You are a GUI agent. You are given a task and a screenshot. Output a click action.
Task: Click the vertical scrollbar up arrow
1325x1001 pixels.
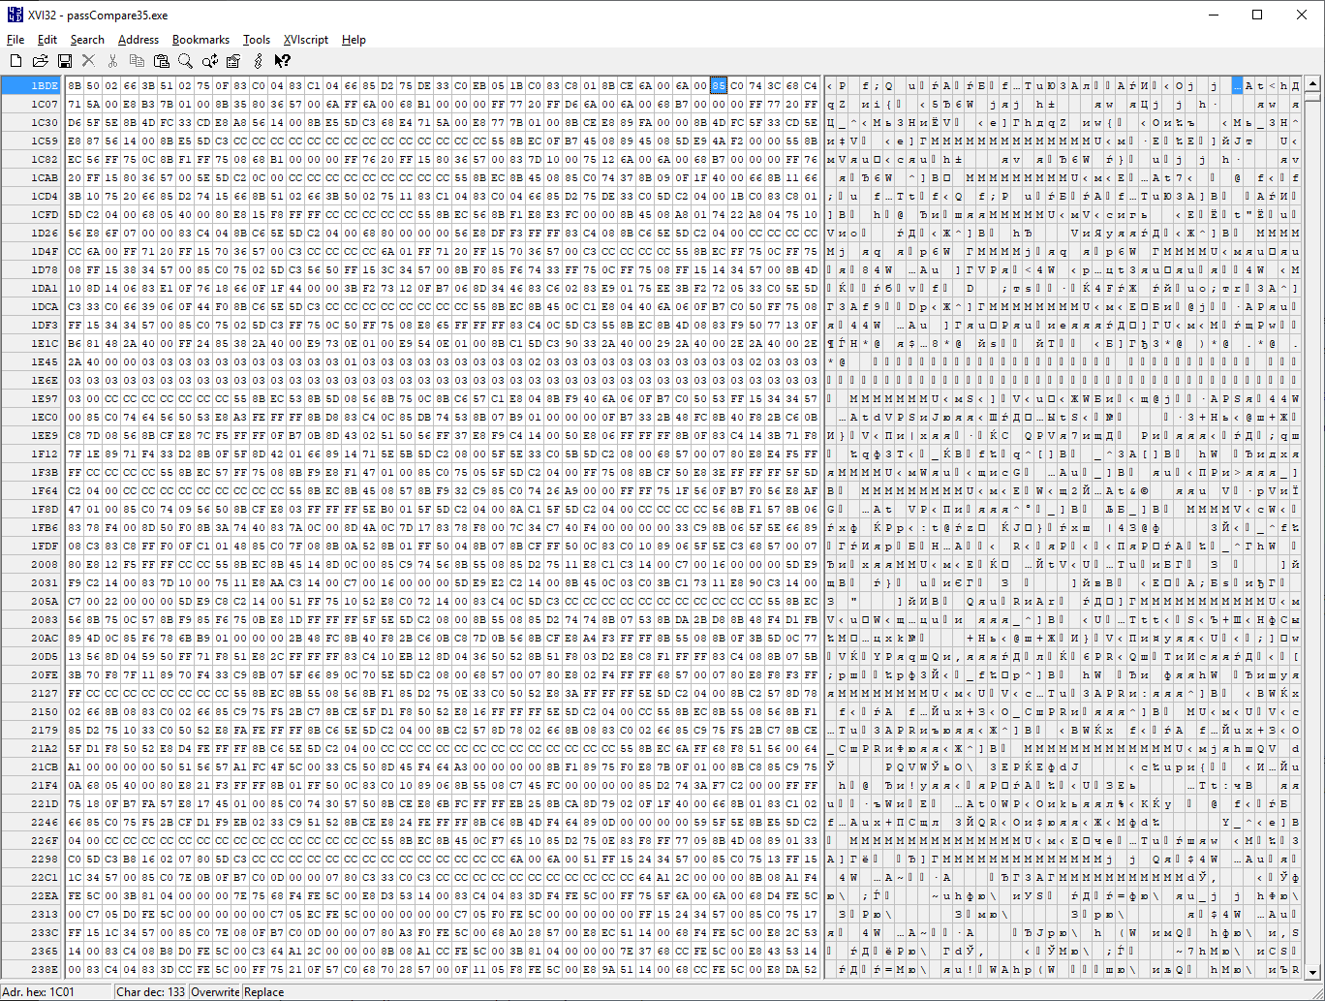[x=1312, y=84]
